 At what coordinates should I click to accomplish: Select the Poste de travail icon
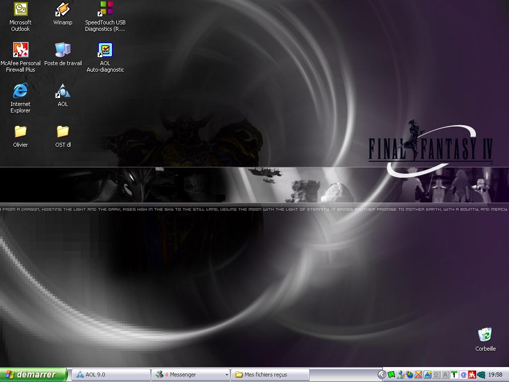tap(63, 54)
